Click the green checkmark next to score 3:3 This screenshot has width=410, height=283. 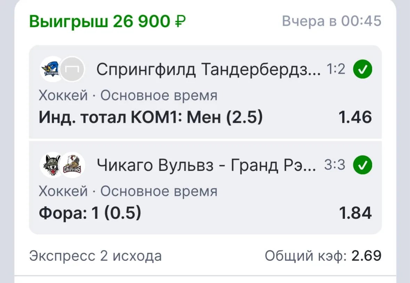[362, 165]
